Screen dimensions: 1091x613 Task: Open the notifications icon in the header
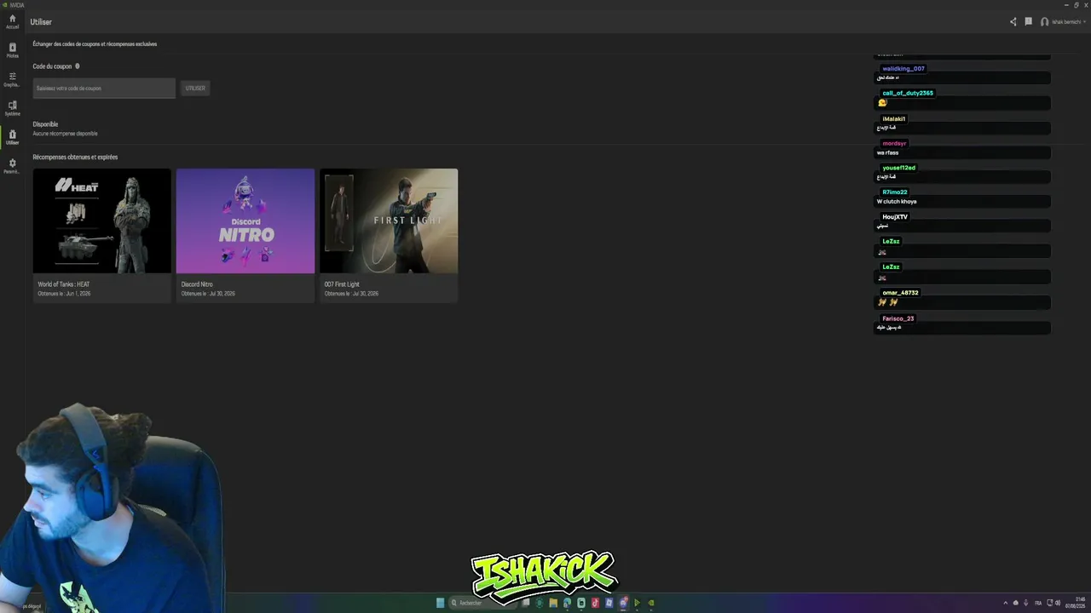pos(1029,22)
